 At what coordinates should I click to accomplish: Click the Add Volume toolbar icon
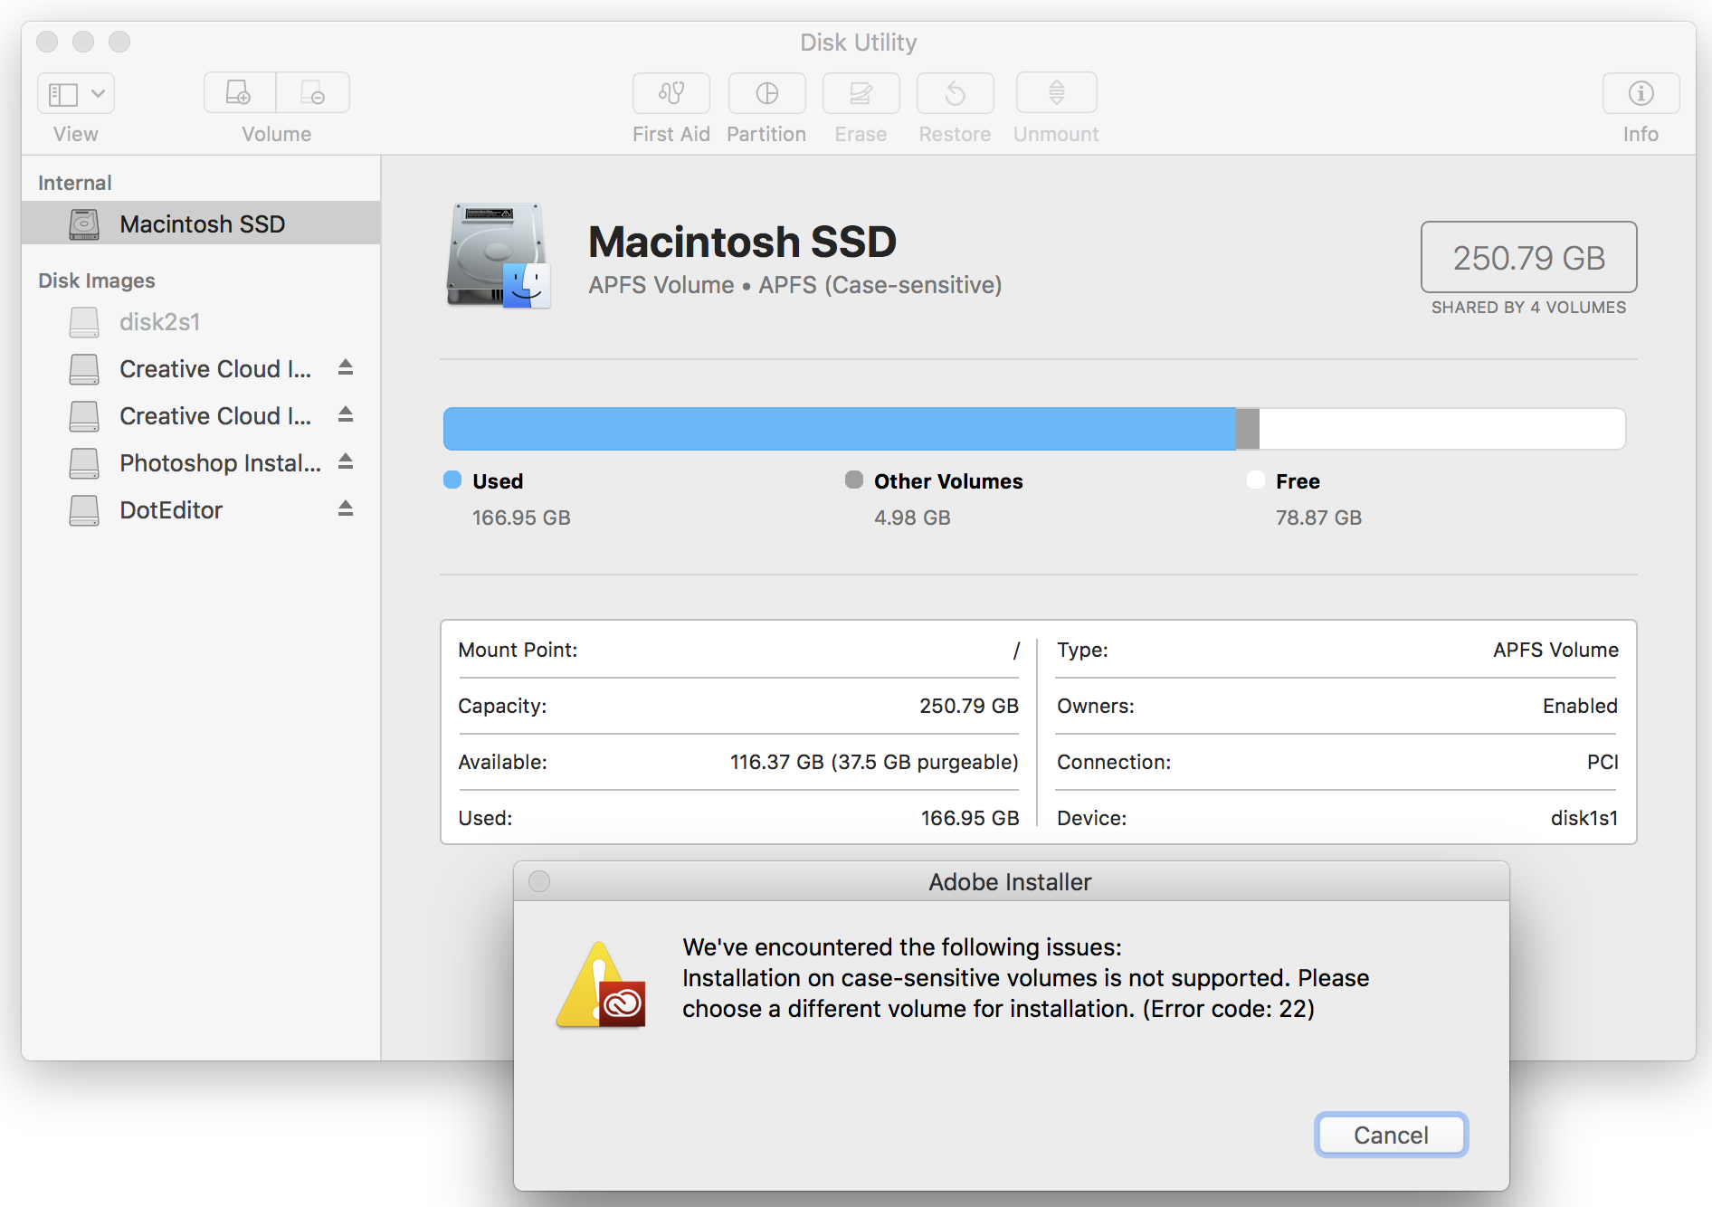(240, 93)
